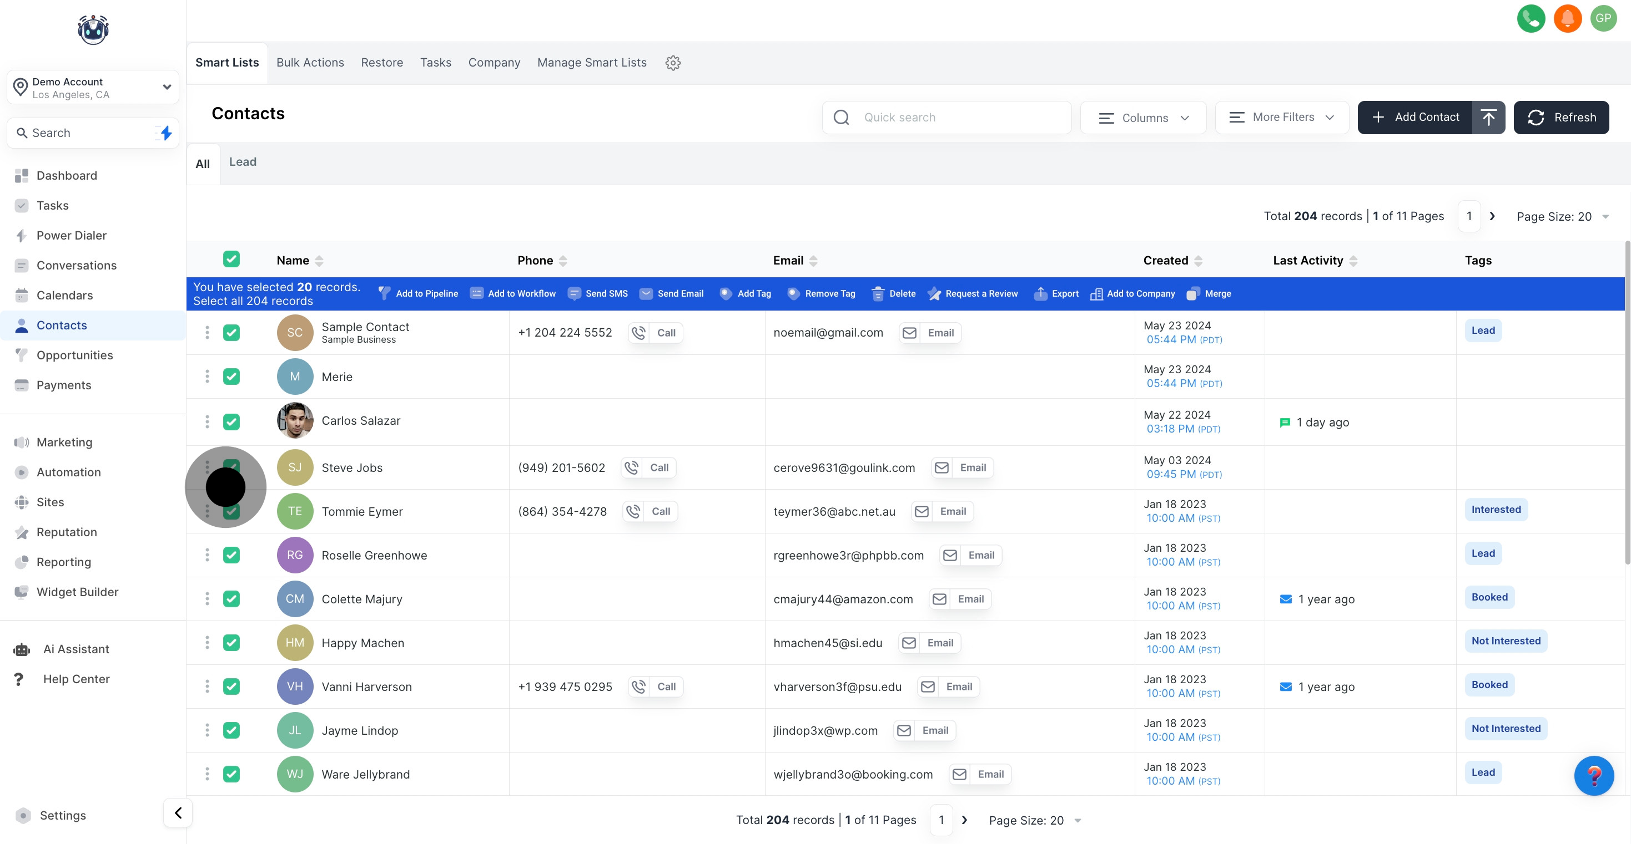Click the import contacts upload arrow icon
The height and width of the screenshot is (844, 1631).
[1488, 117]
